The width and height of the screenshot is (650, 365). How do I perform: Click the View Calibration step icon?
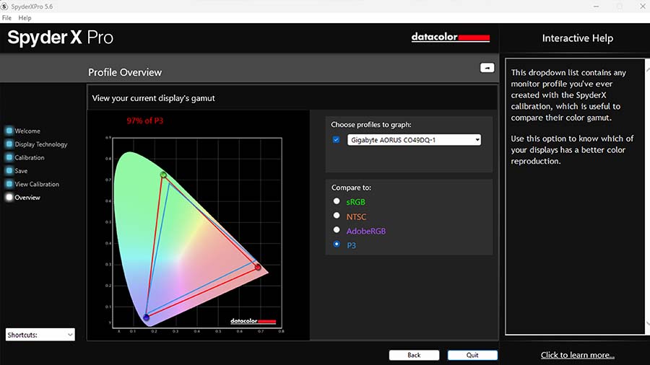coord(9,184)
